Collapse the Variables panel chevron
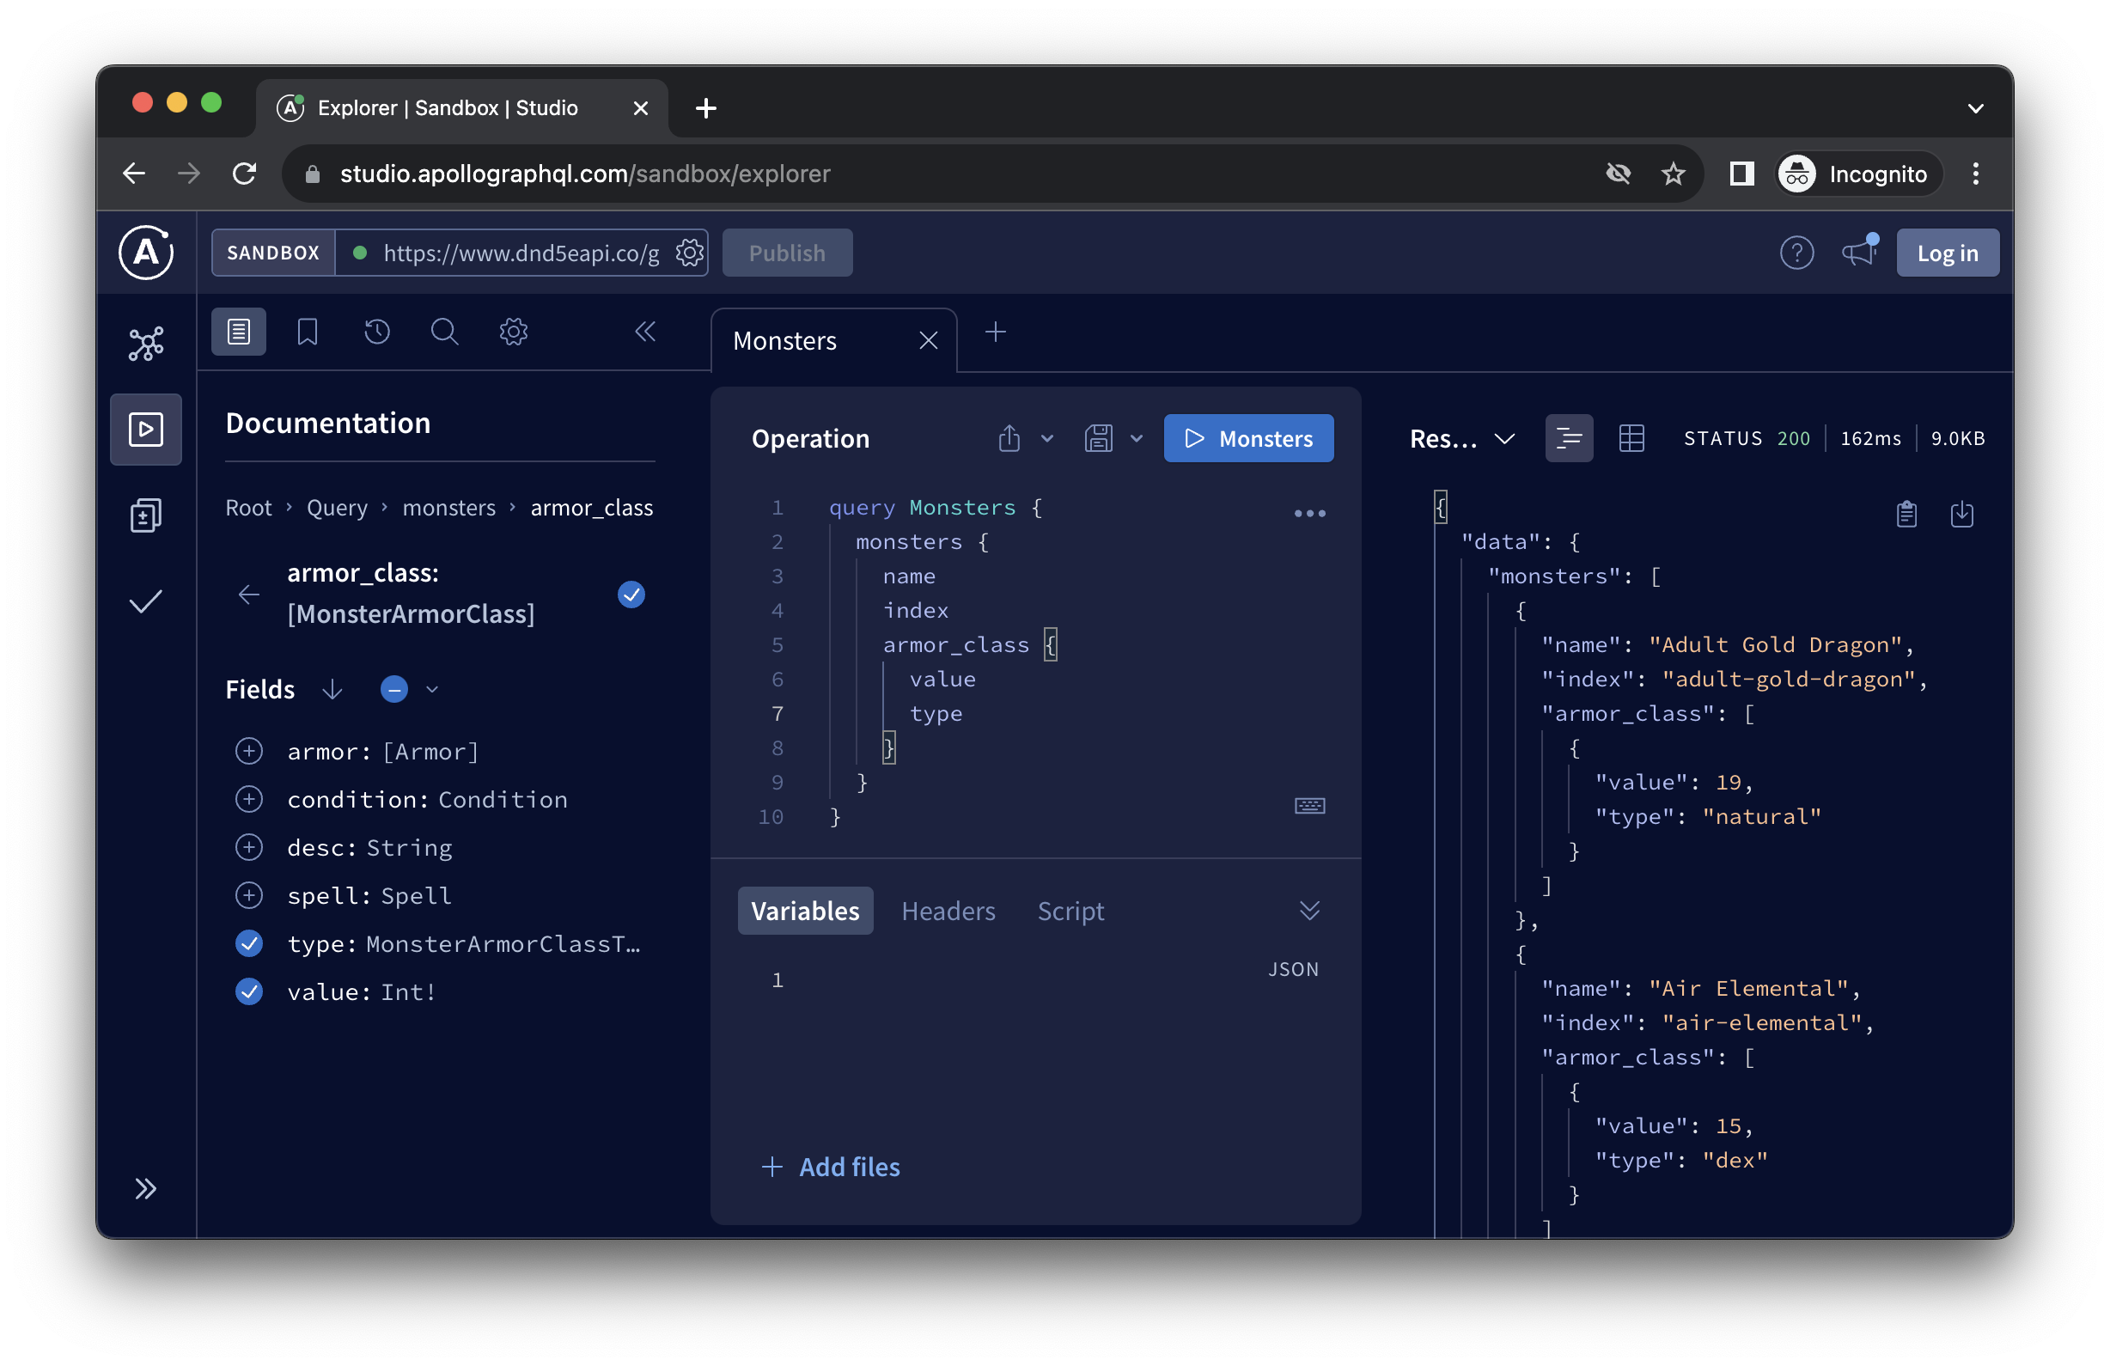This screenshot has height=1366, width=2110. point(1309,912)
